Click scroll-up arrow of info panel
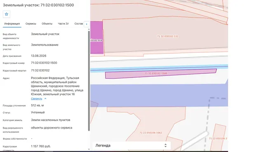The image size is (264, 152). click(89, 29)
